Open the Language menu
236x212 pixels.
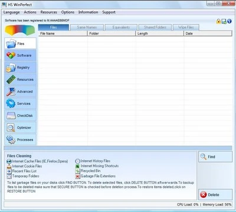11,12
